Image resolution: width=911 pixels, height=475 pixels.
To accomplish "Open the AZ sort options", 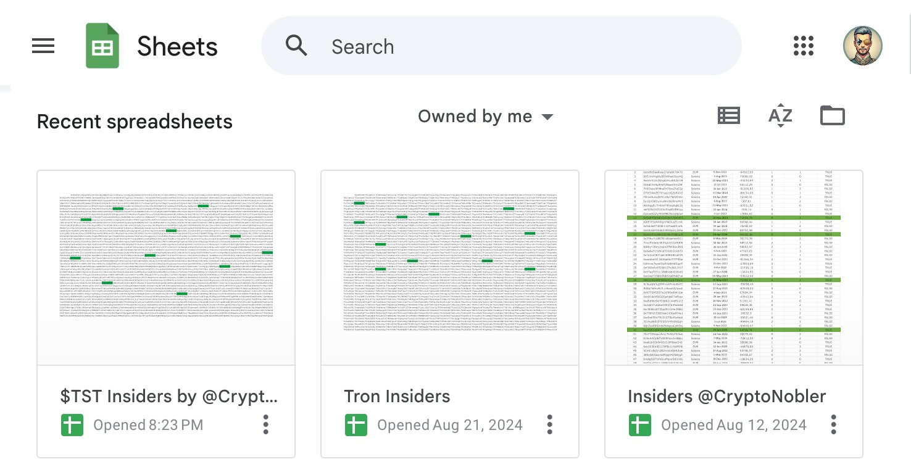I will point(780,116).
